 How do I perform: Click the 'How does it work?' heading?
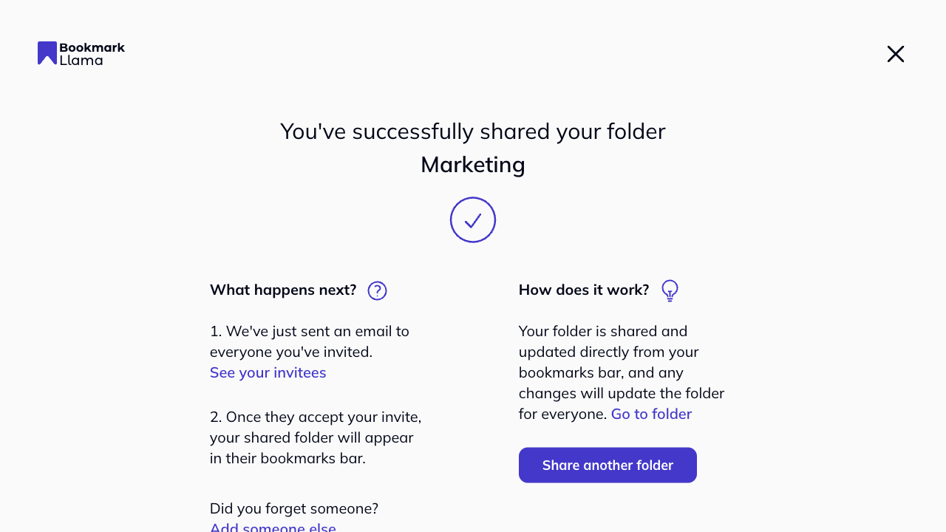pyautogui.click(x=584, y=290)
